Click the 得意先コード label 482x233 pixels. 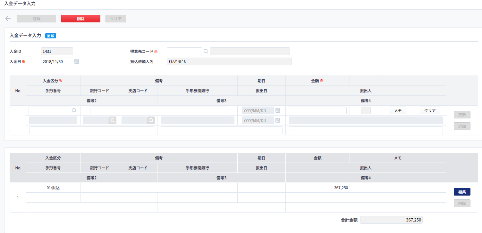point(142,51)
